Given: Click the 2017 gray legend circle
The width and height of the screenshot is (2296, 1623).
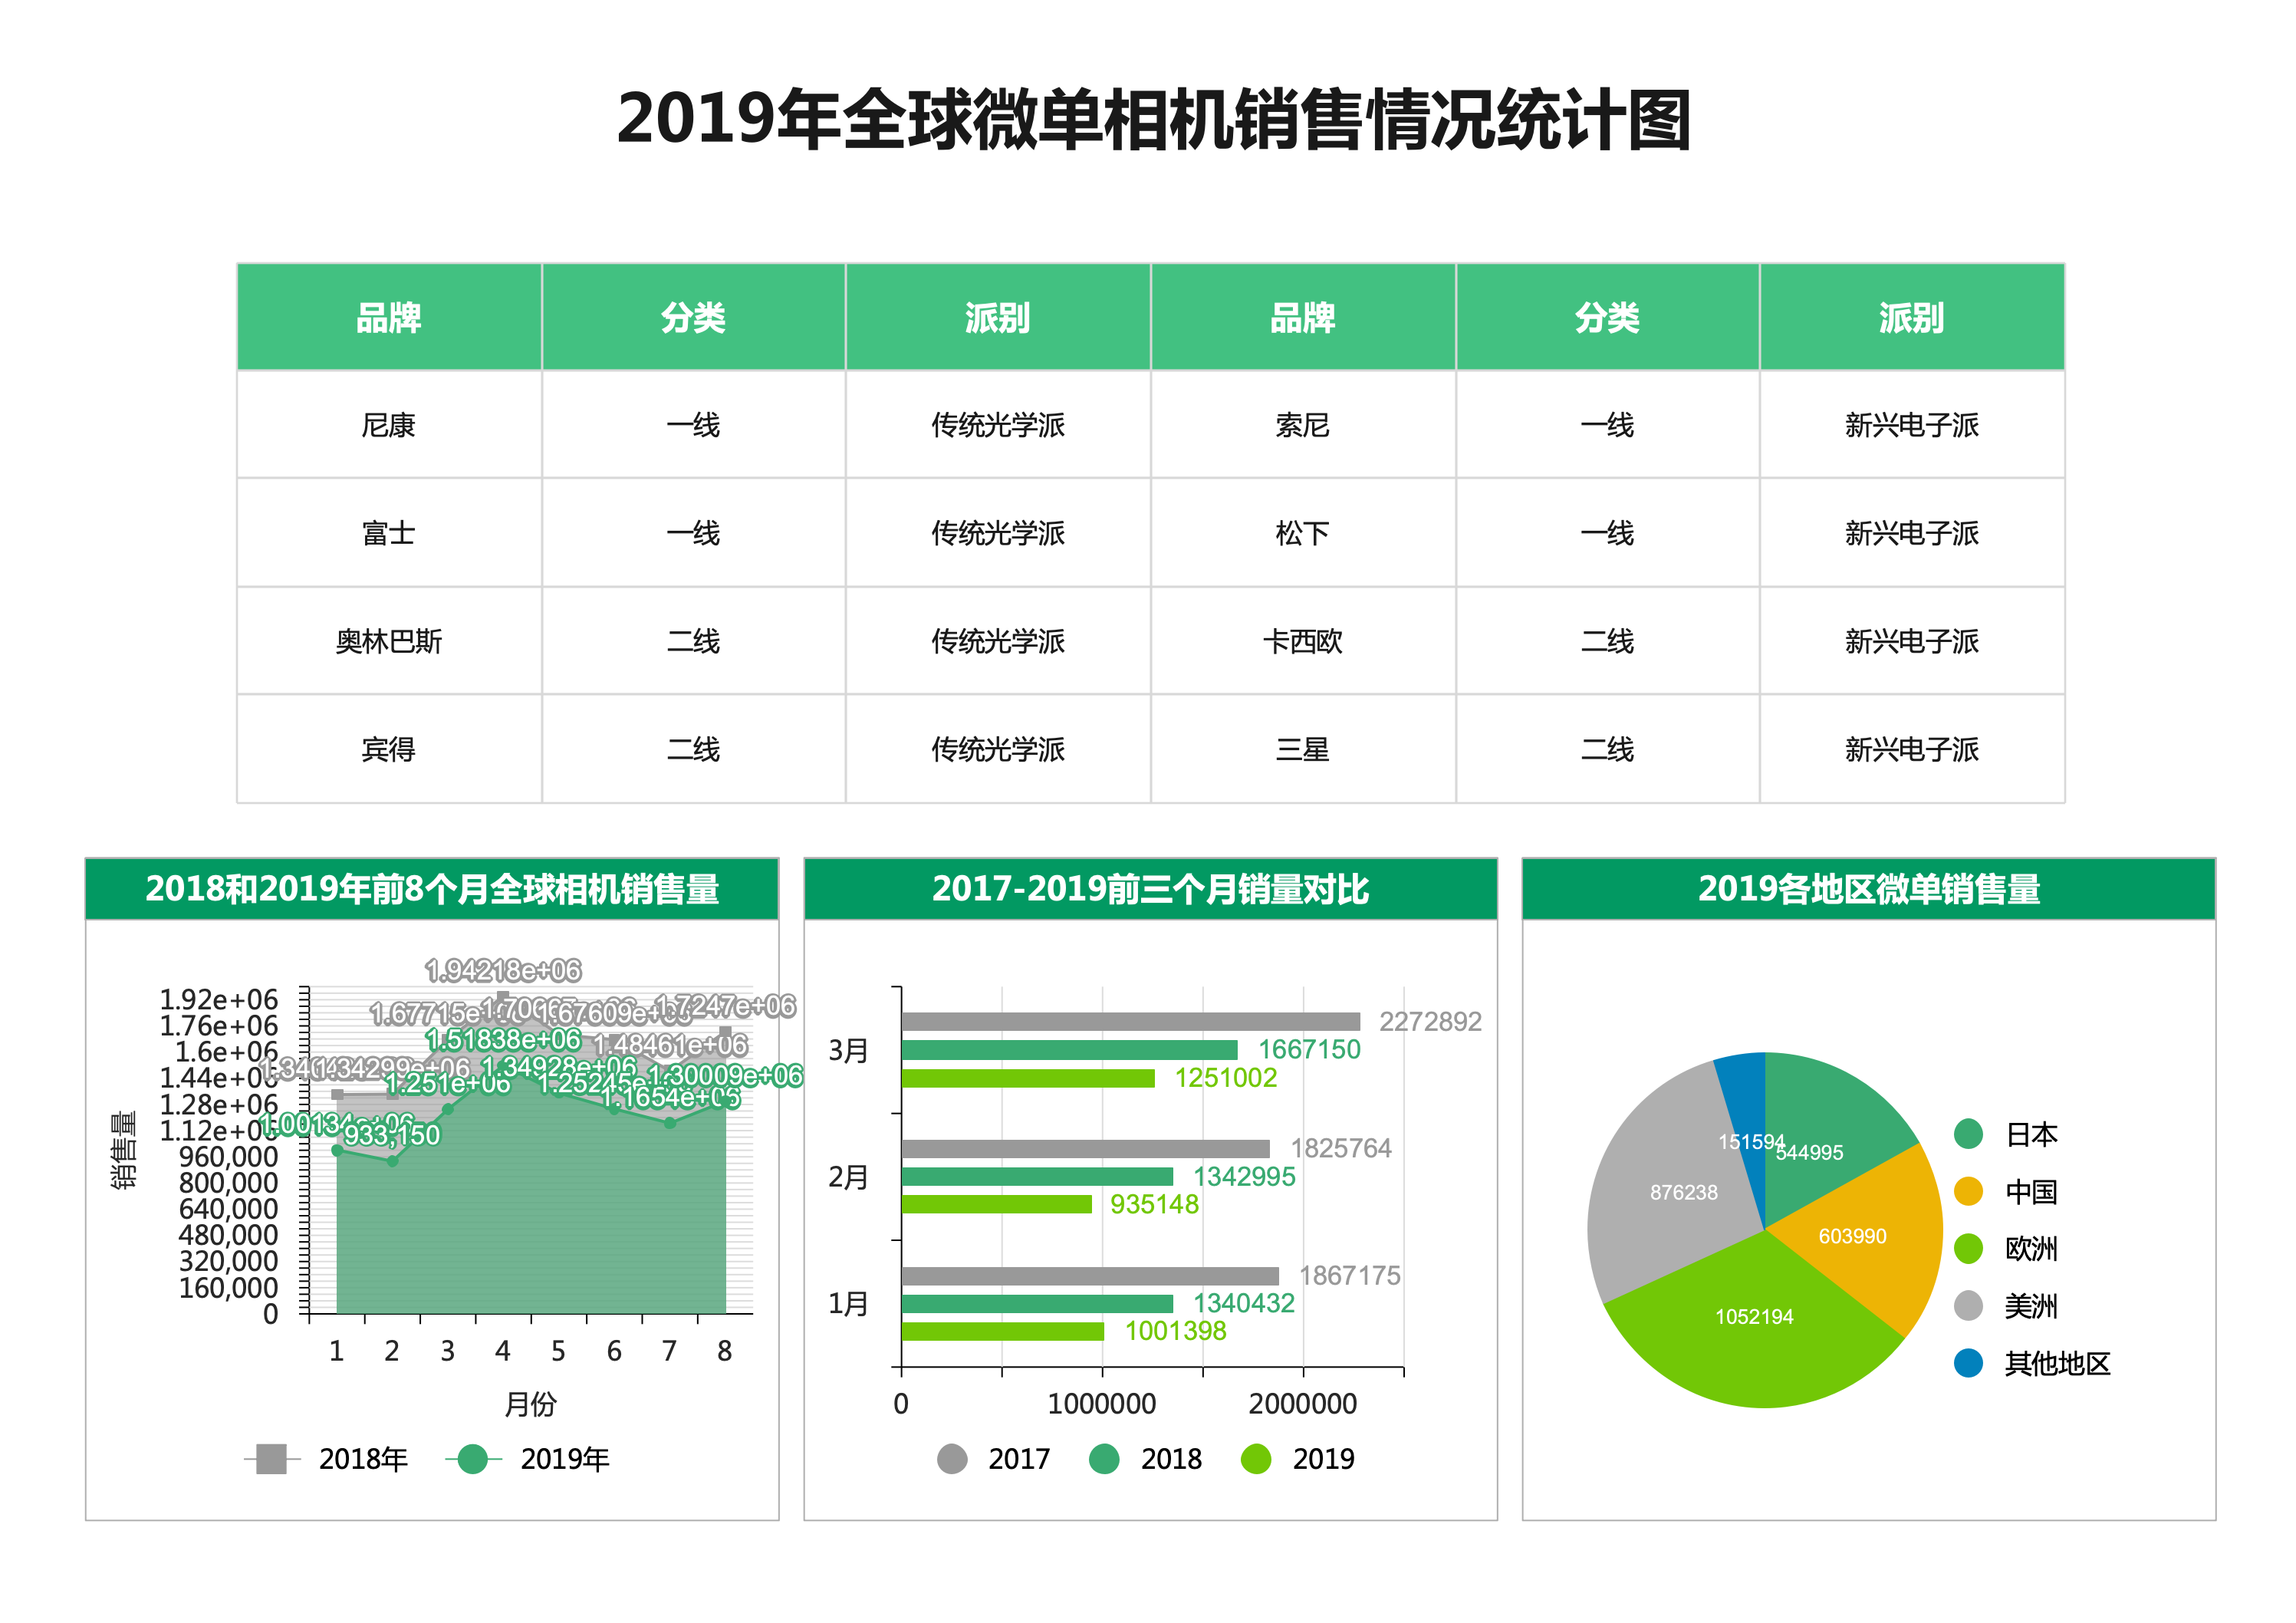Looking at the screenshot, I should point(951,1458).
